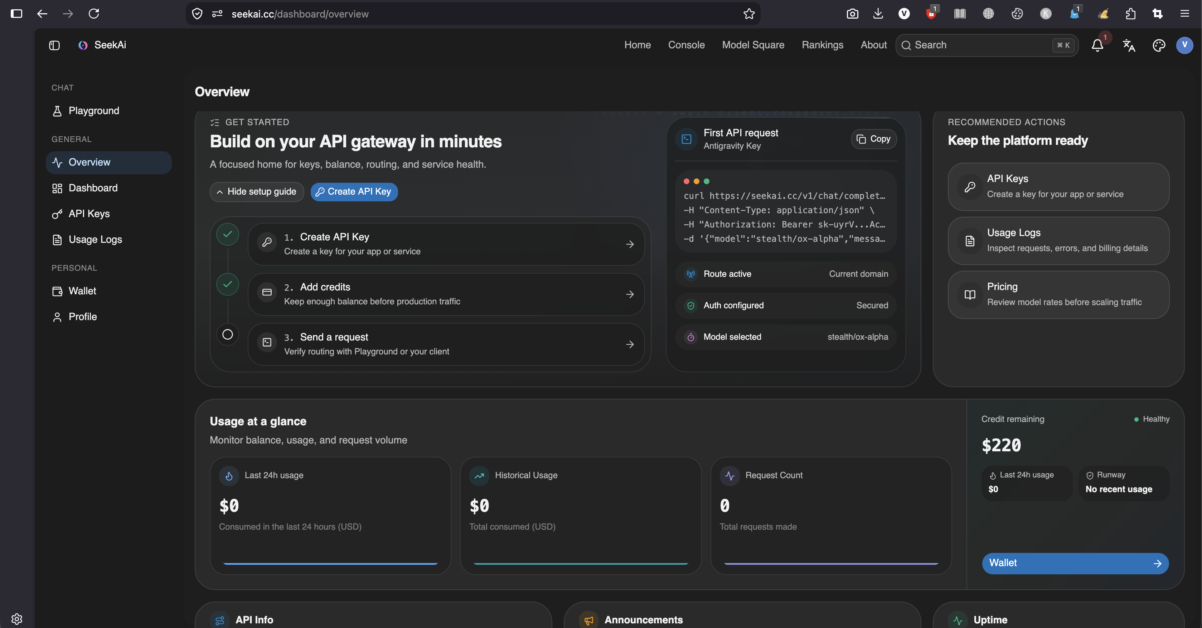Click the arrow on Send a request step
The width and height of the screenshot is (1202, 628).
click(x=630, y=344)
